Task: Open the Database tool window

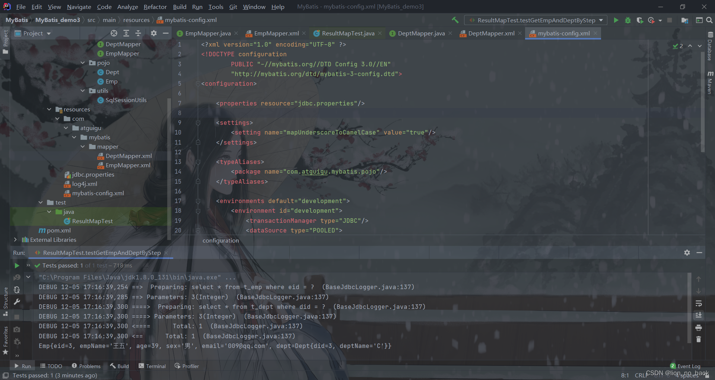Action: tap(710, 47)
